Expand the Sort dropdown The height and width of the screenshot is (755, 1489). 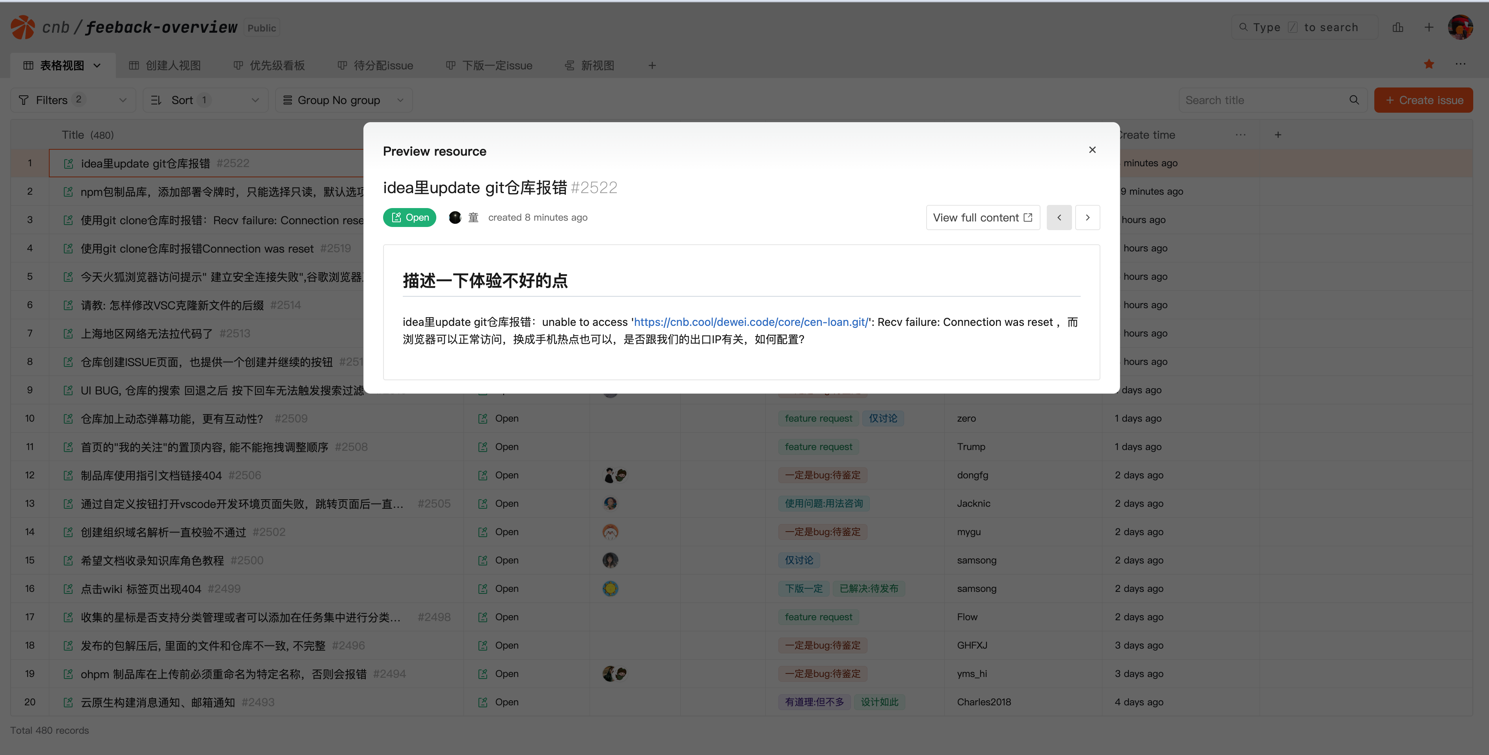(205, 100)
